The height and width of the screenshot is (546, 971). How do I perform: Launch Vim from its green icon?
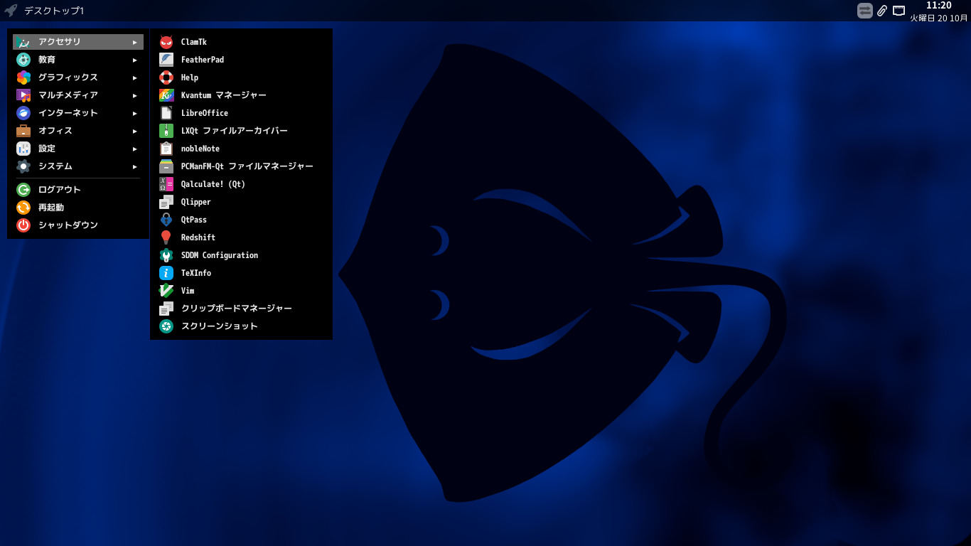[166, 291]
